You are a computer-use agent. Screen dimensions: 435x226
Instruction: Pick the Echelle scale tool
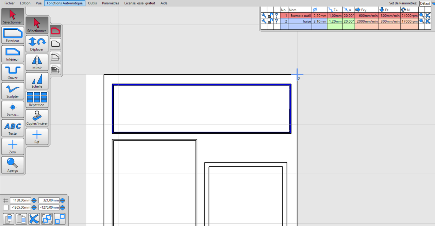pos(37,81)
